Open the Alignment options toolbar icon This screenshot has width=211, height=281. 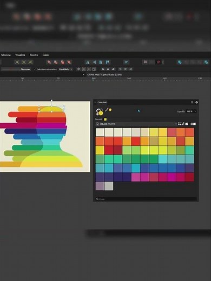126,62
